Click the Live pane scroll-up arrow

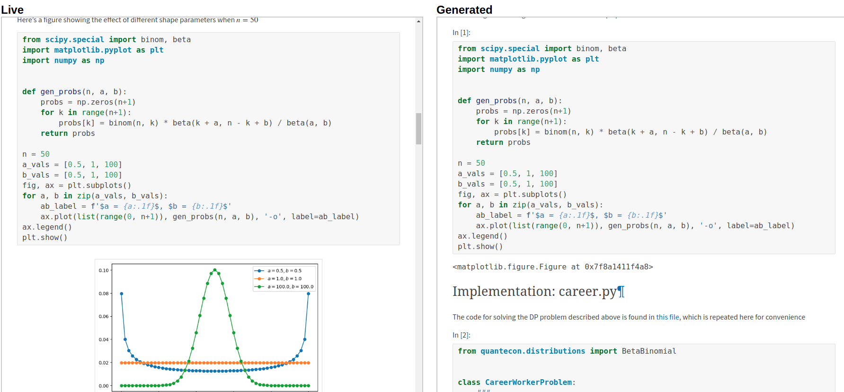(x=418, y=21)
